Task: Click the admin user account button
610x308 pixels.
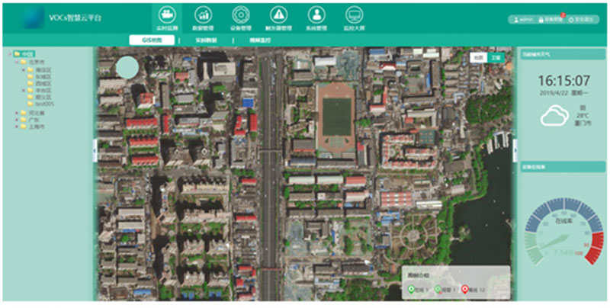Action: 523,19
